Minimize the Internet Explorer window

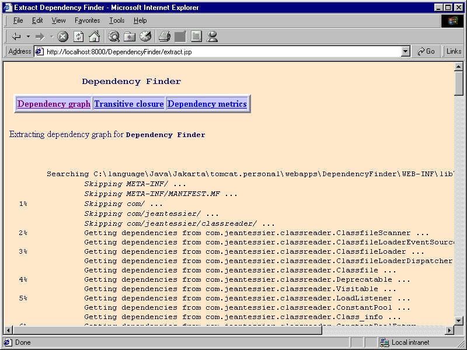pos(438,8)
